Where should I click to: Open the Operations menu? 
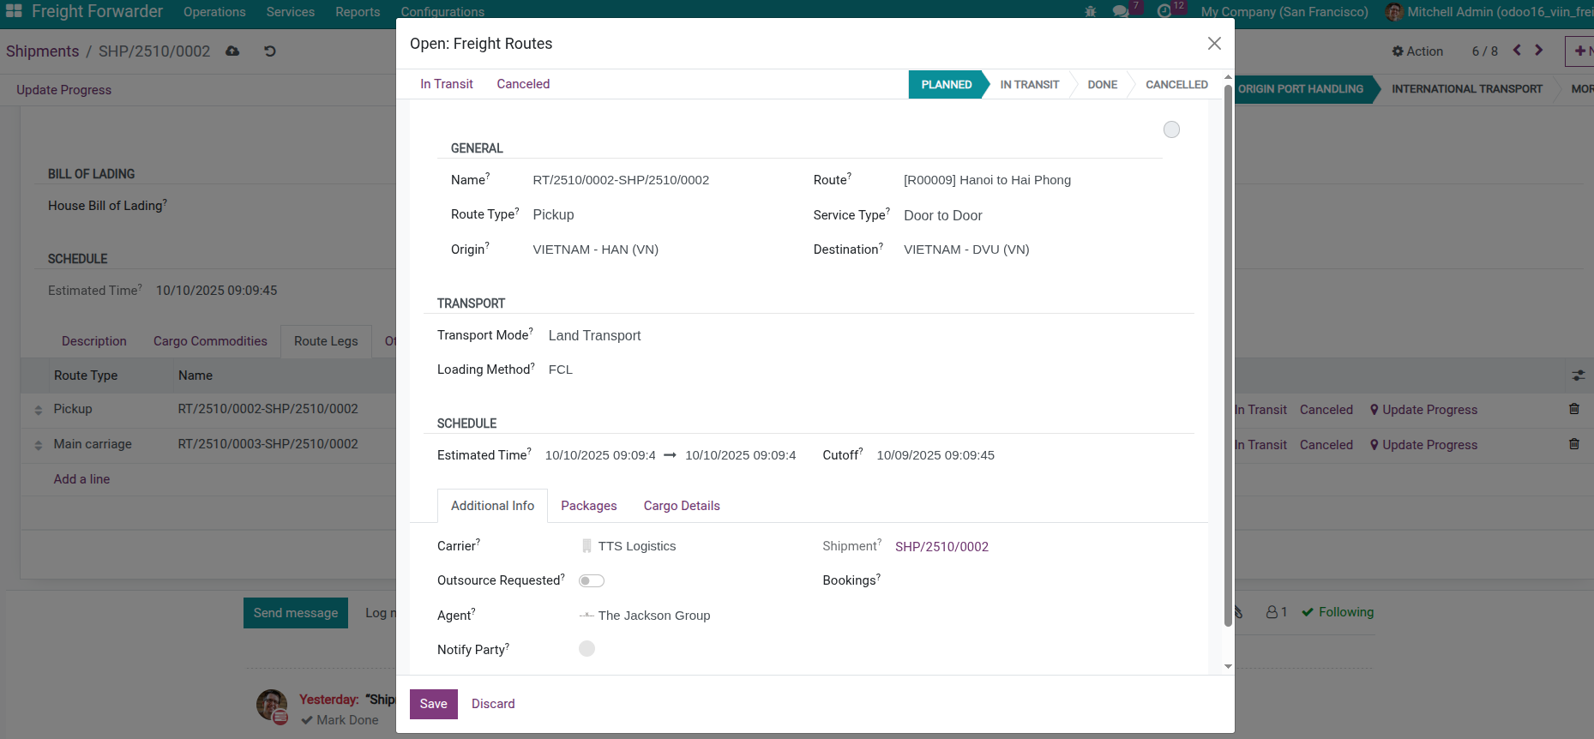pos(214,12)
